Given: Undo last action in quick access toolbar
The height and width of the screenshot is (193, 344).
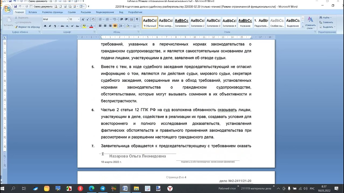Looking at the screenshot, I should 20,6.
